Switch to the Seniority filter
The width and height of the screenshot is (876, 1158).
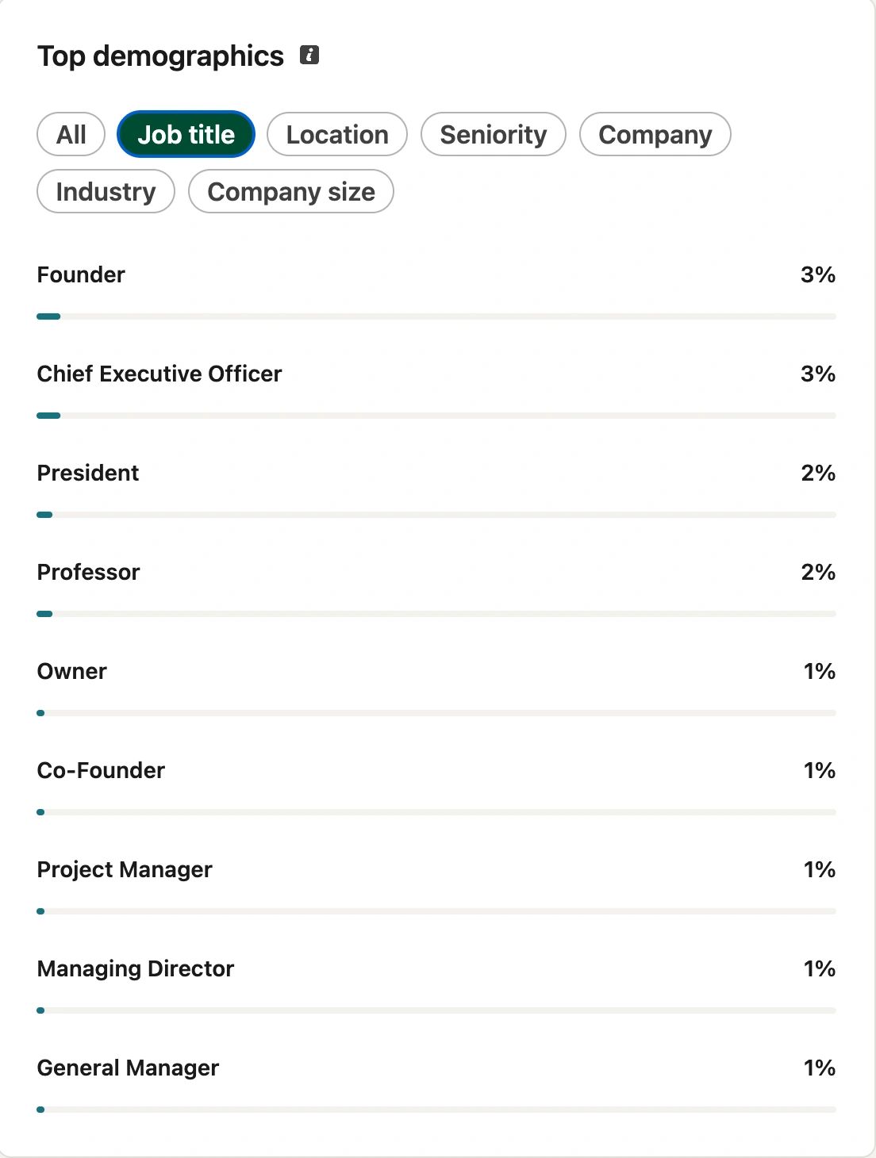494,134
